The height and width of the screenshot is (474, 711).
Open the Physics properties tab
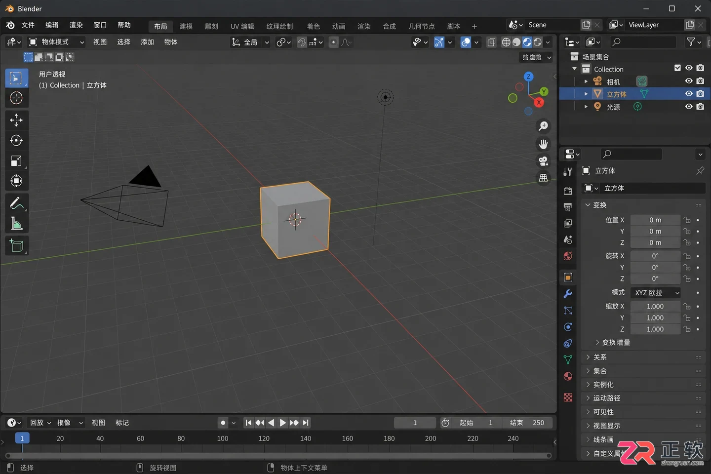pos(568,327)
